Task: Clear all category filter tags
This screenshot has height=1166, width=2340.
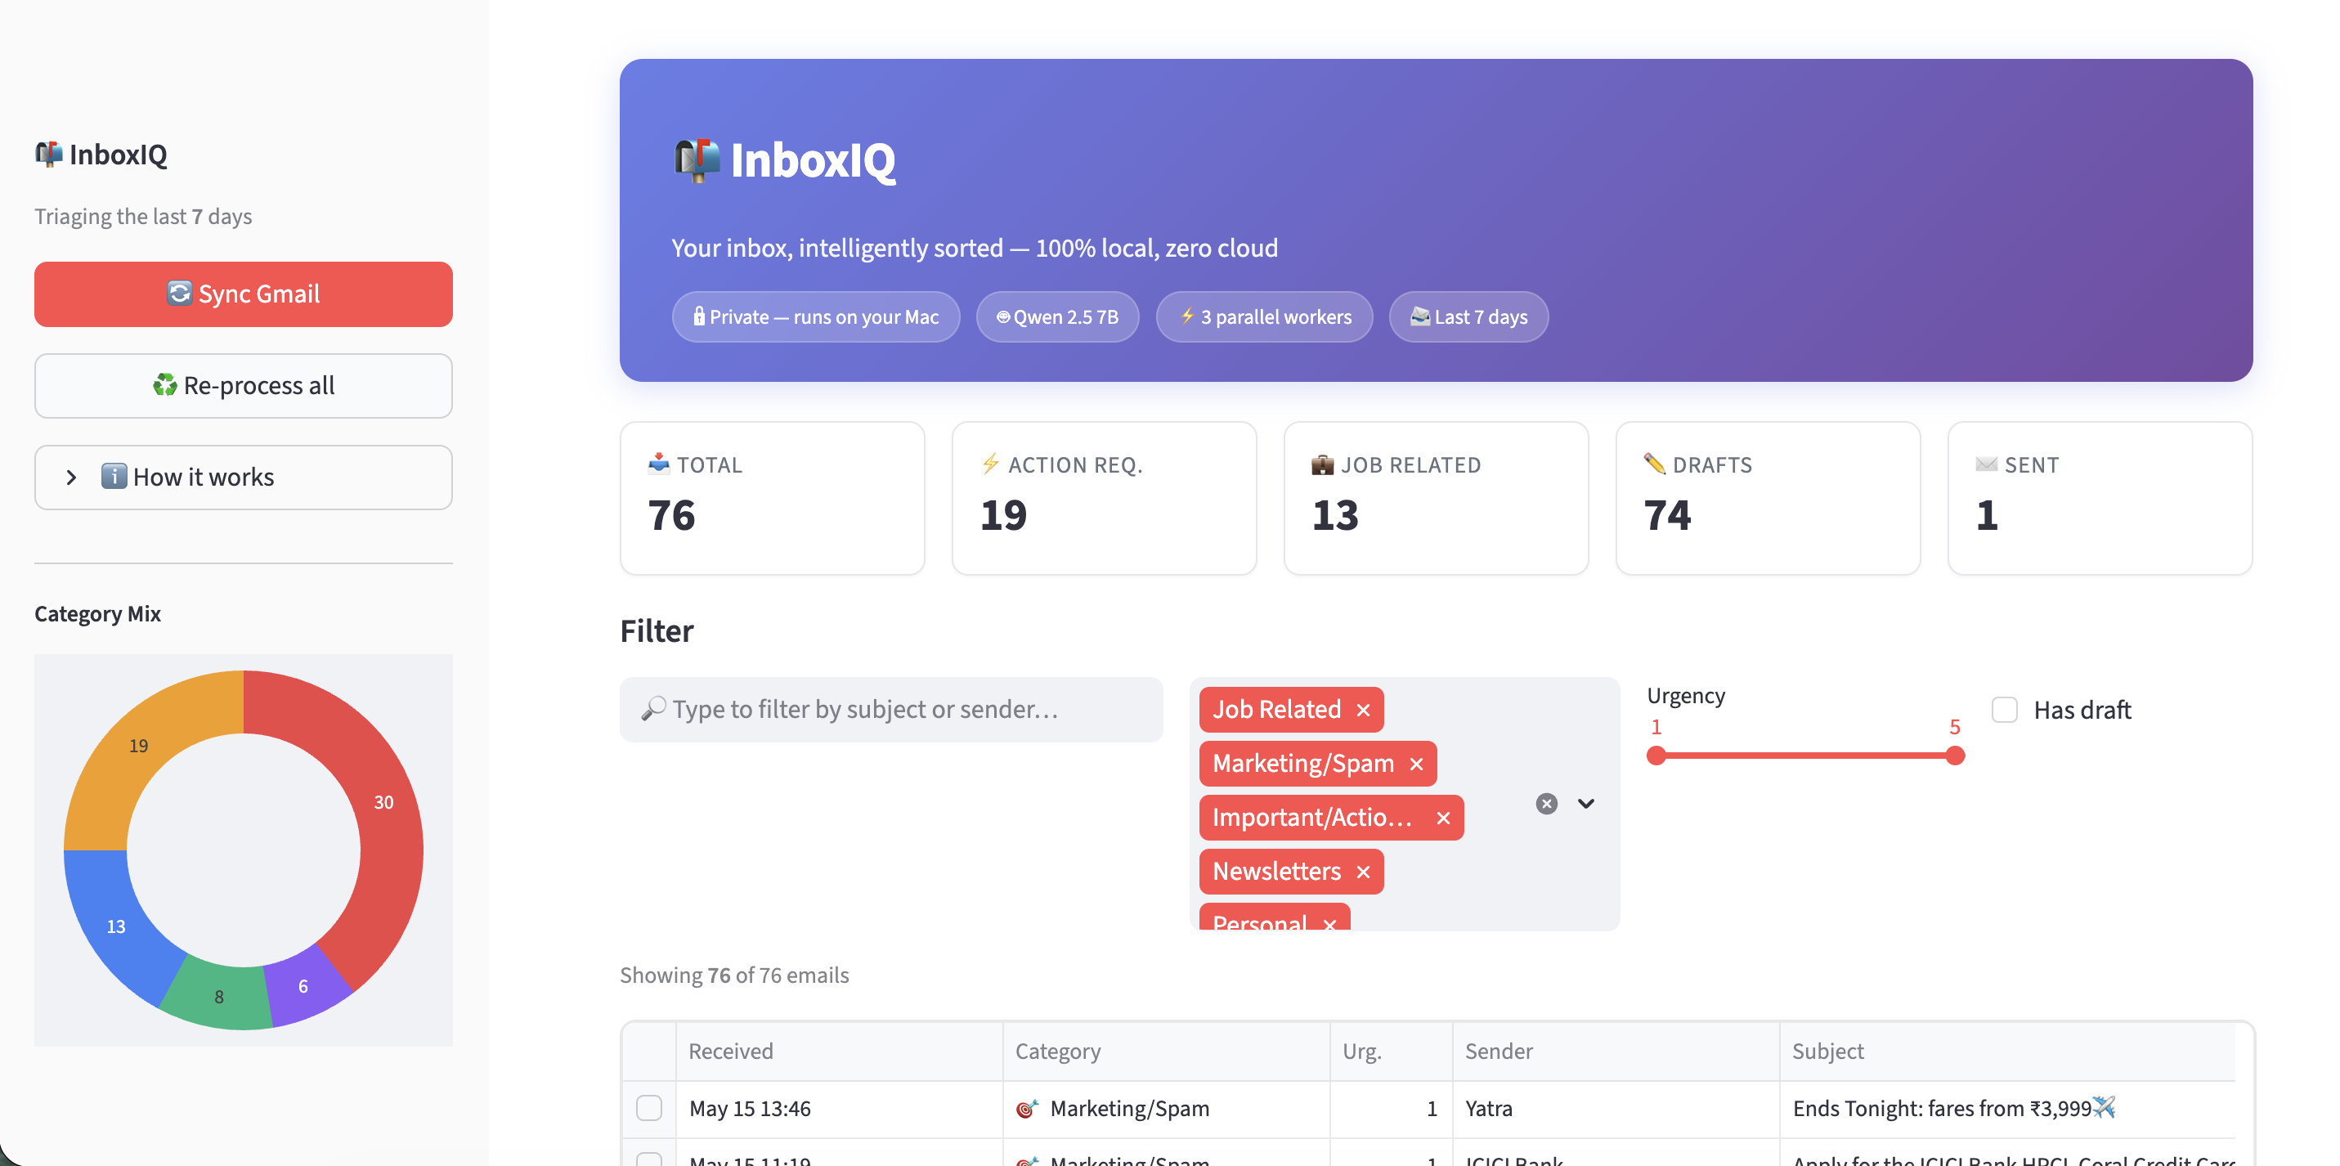Action: [x=1546, y=804]
